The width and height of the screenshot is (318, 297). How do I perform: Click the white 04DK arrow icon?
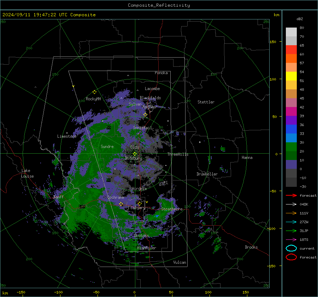pos(291,204)
